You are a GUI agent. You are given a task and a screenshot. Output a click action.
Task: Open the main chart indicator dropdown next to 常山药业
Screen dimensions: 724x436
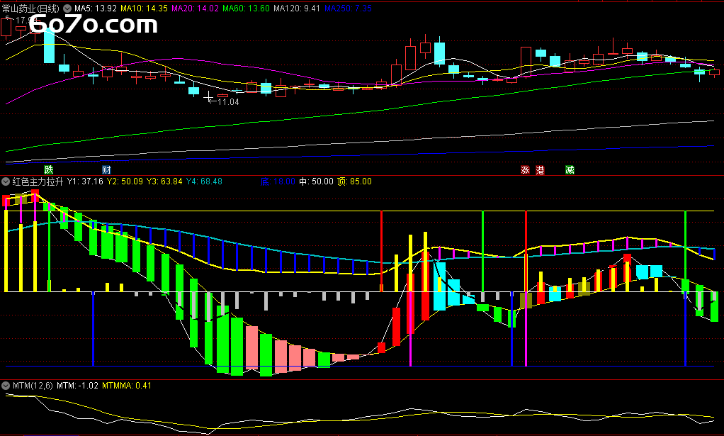tap(67, 9)
